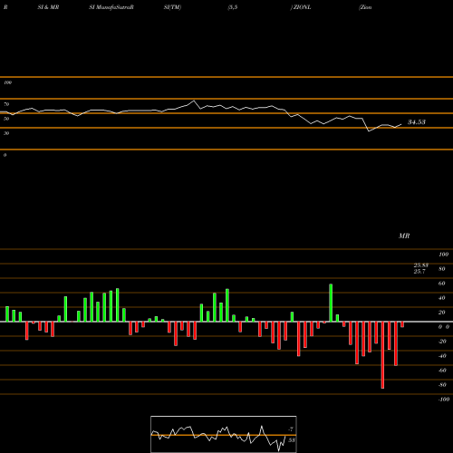This screenshot has height=453, width=453.
Task: Click the ZIONL ticker symbol in header
Action: click(x=302, y=7)
